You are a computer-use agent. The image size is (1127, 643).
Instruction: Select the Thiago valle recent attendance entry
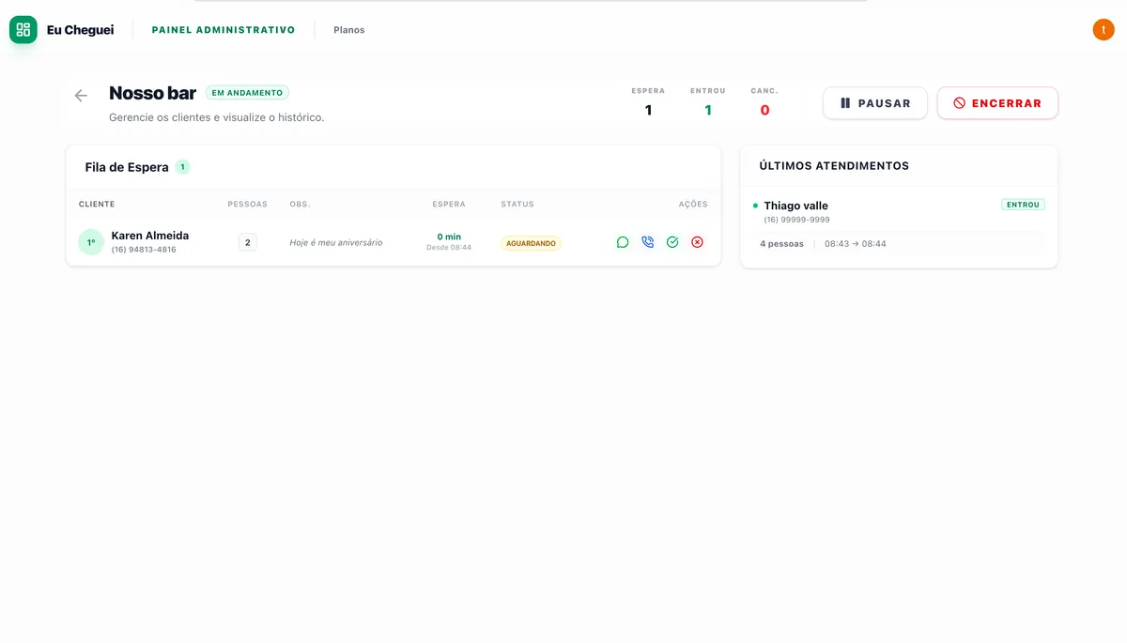(x=795, y=206)
